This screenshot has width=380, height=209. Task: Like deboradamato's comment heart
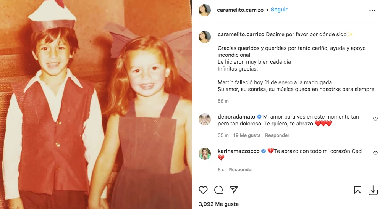pos(375,119)
